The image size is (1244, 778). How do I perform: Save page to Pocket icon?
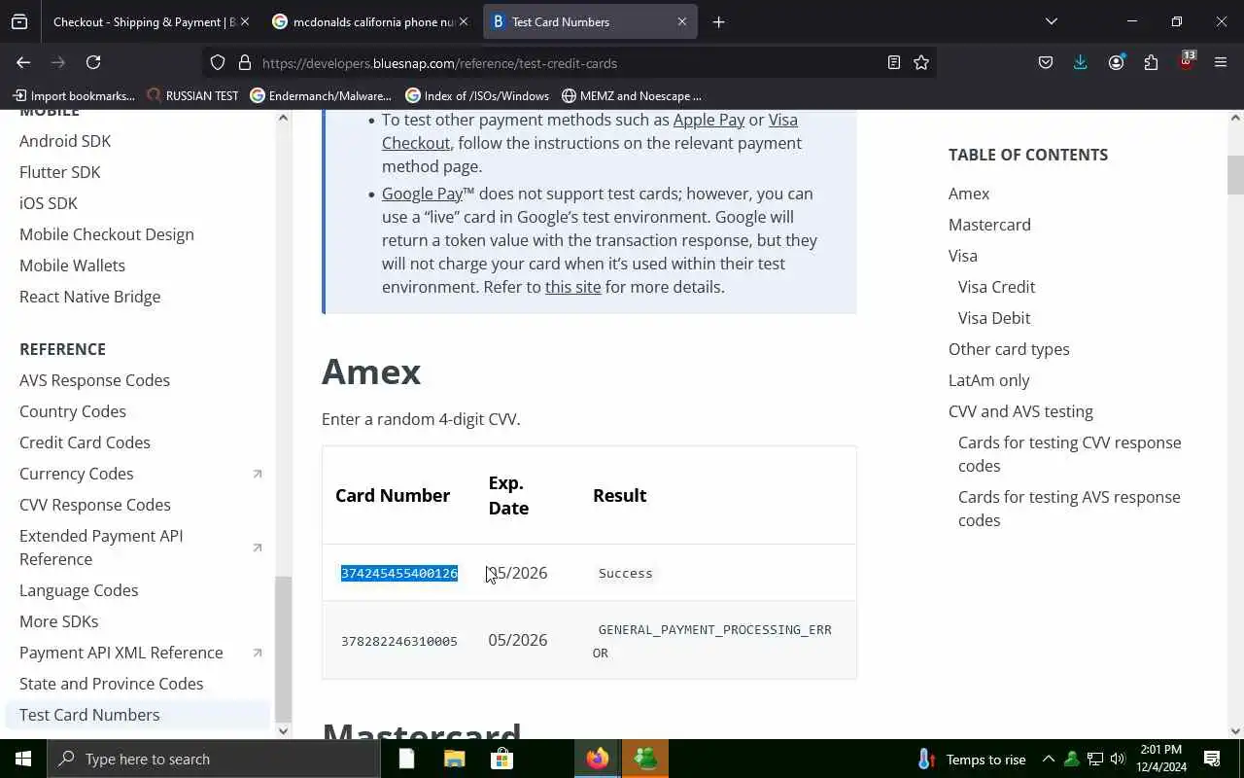point(1046,62)
